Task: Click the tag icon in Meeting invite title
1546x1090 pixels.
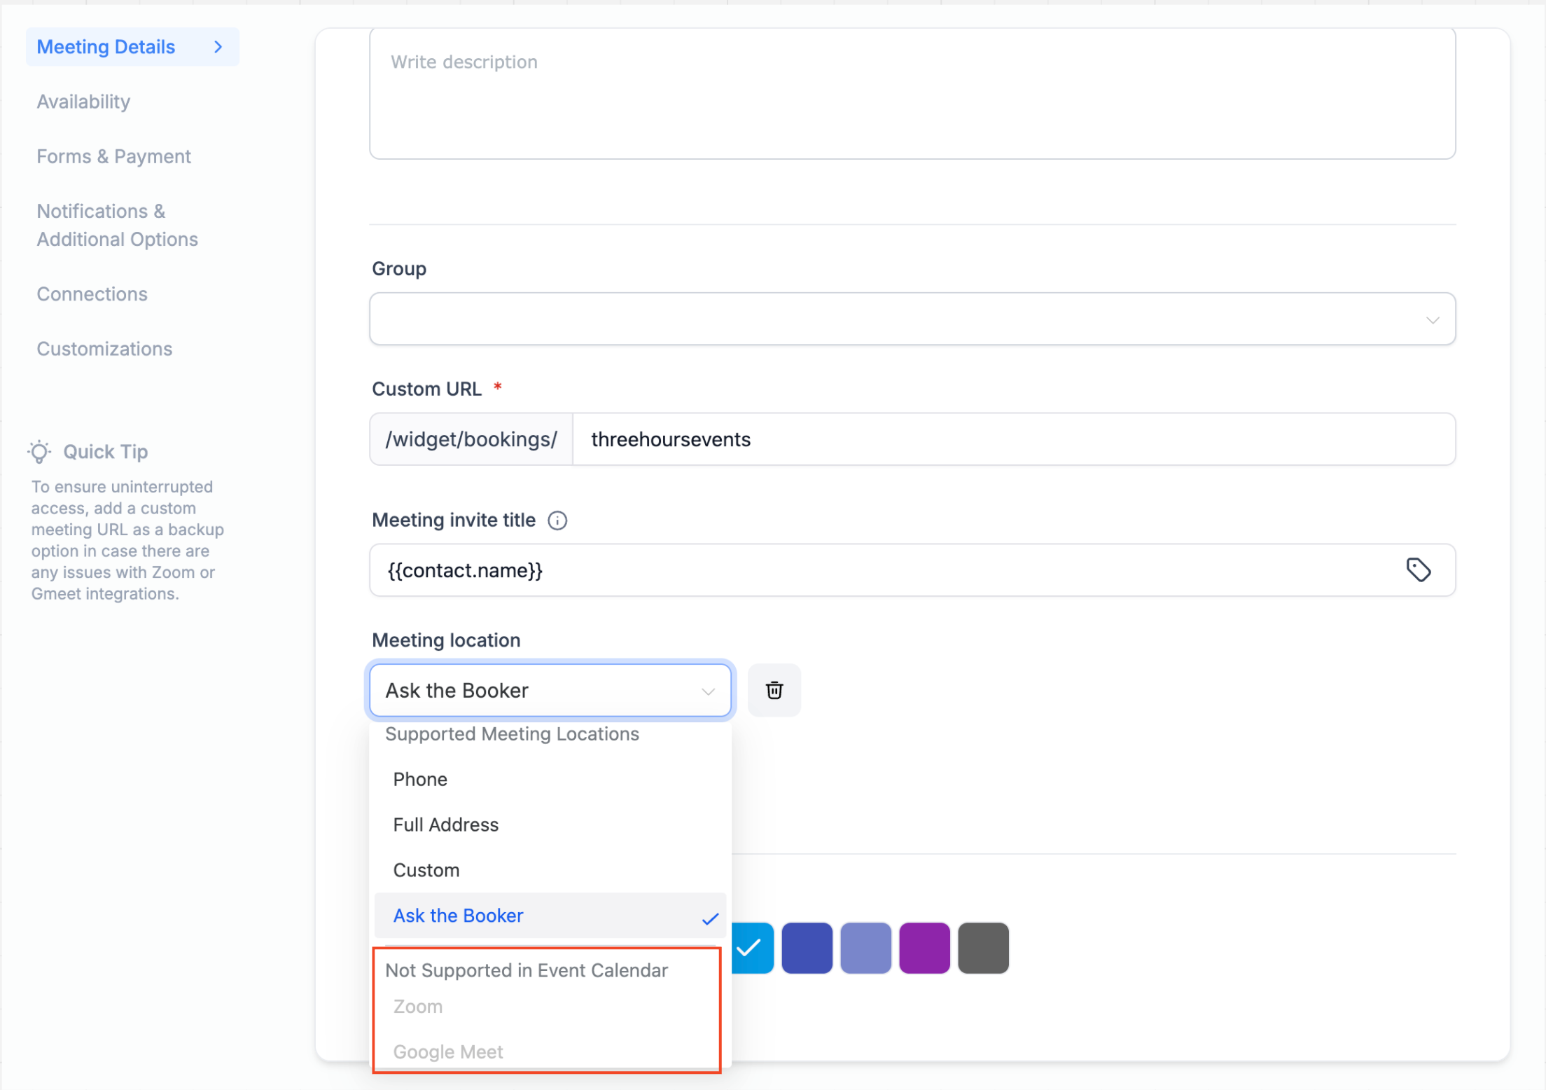Action: tap(1418, 570)
